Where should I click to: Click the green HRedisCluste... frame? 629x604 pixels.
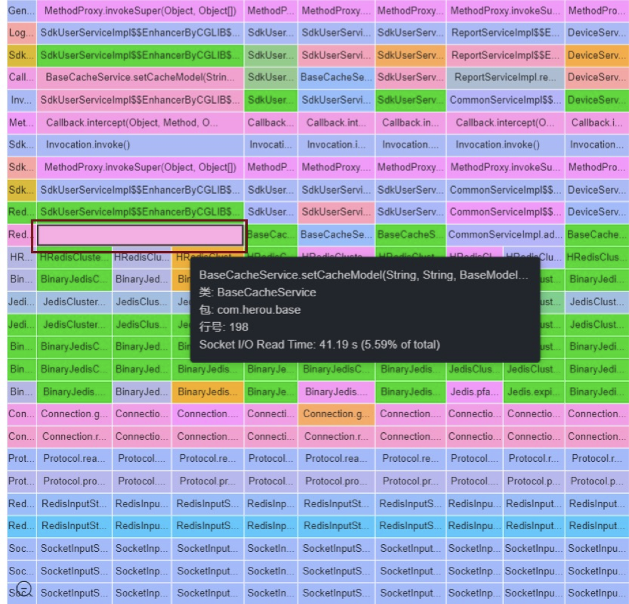[74, 258]
